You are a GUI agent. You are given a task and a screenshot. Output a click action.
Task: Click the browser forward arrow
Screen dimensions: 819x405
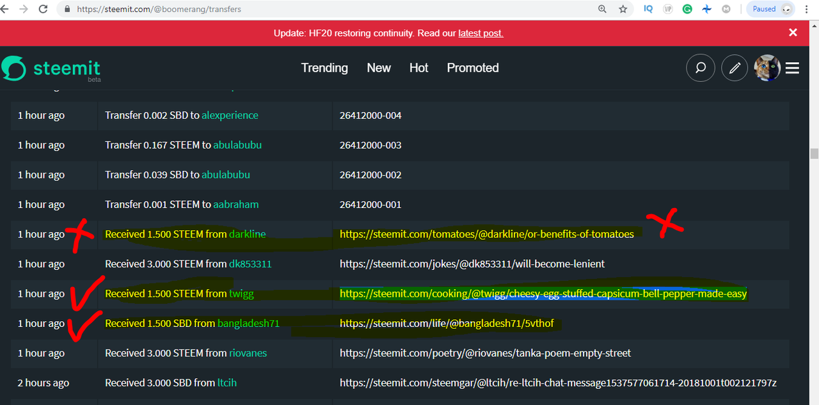click(x=24, y=9)
